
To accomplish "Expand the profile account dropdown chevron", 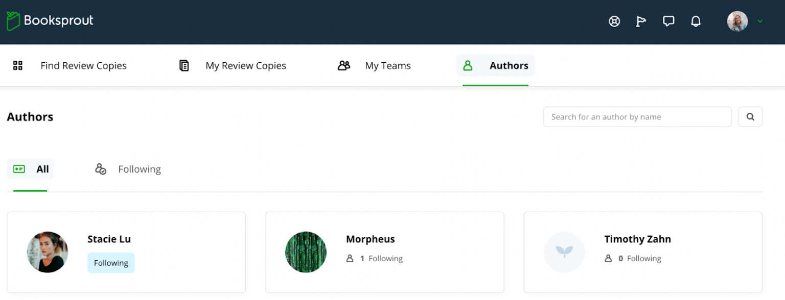I will tap(760, 21).
